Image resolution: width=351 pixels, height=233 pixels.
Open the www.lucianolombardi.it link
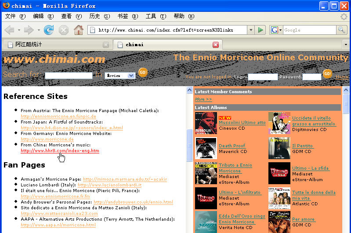pos(110,185)
